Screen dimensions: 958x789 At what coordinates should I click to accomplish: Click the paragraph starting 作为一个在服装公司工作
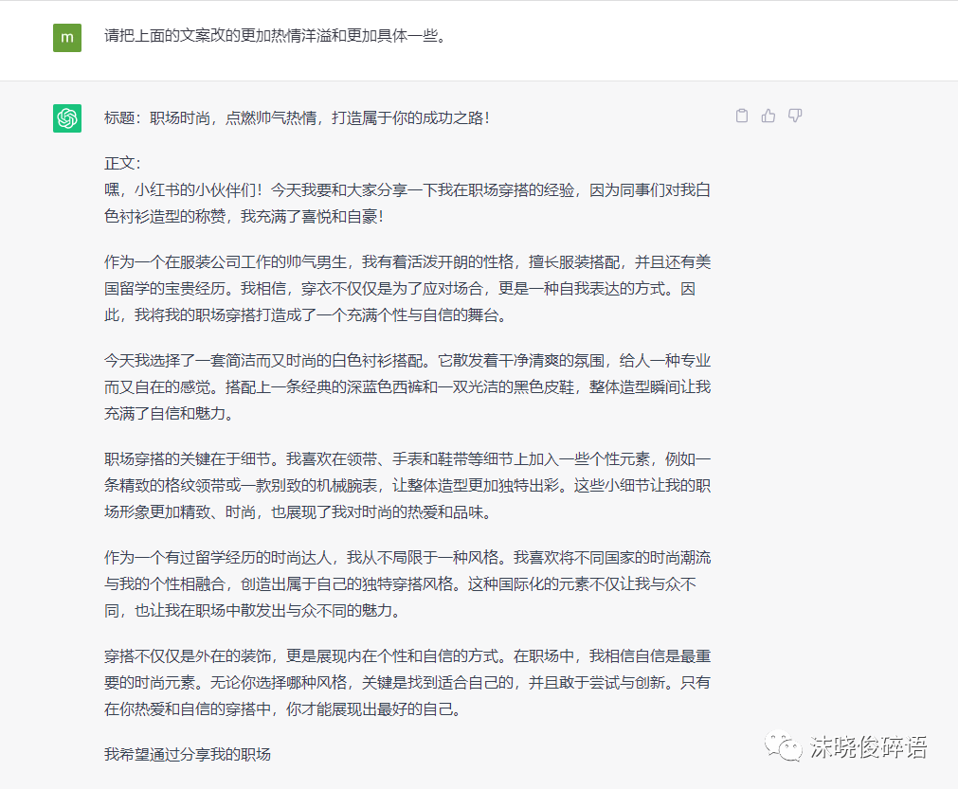[x=407, y=288]
